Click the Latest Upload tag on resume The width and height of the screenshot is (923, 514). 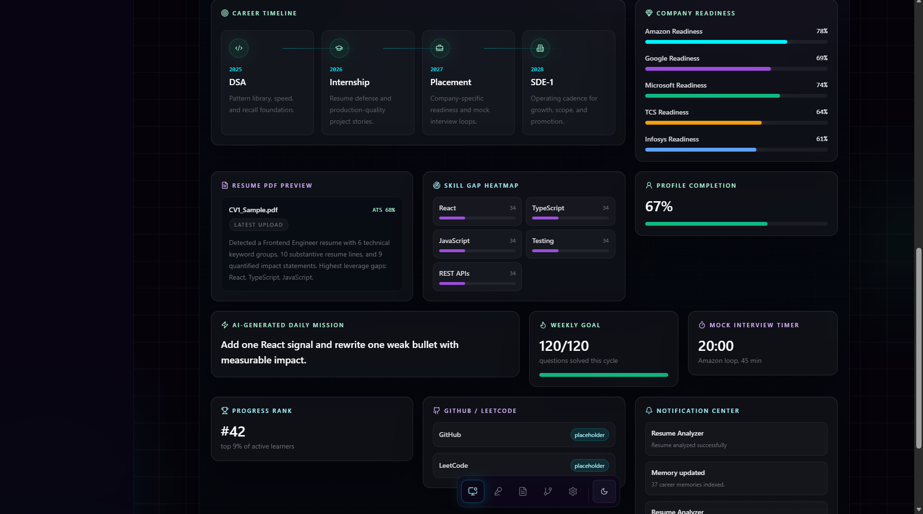[259, 225]
